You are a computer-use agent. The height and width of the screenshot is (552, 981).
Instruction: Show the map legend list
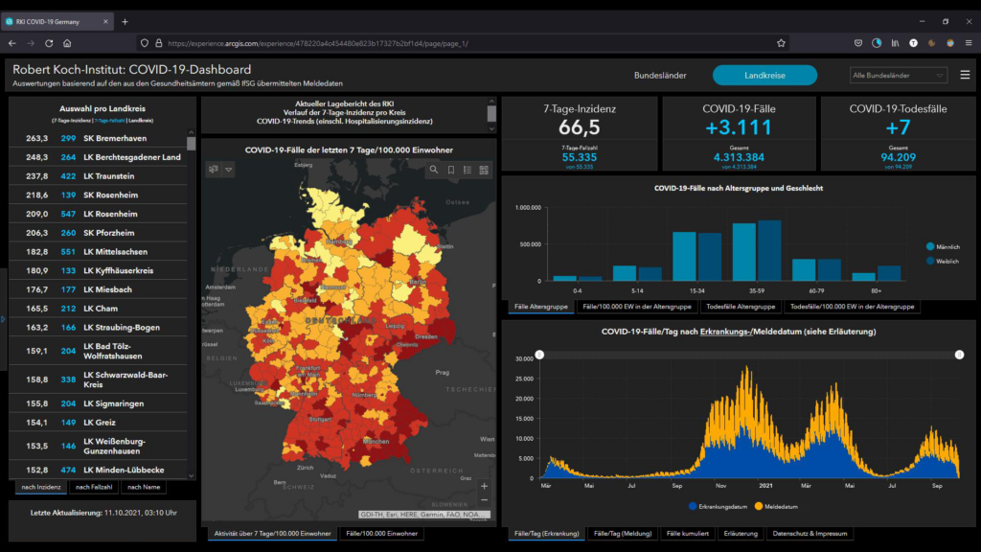pyautogui.click(x=468, y=170)
